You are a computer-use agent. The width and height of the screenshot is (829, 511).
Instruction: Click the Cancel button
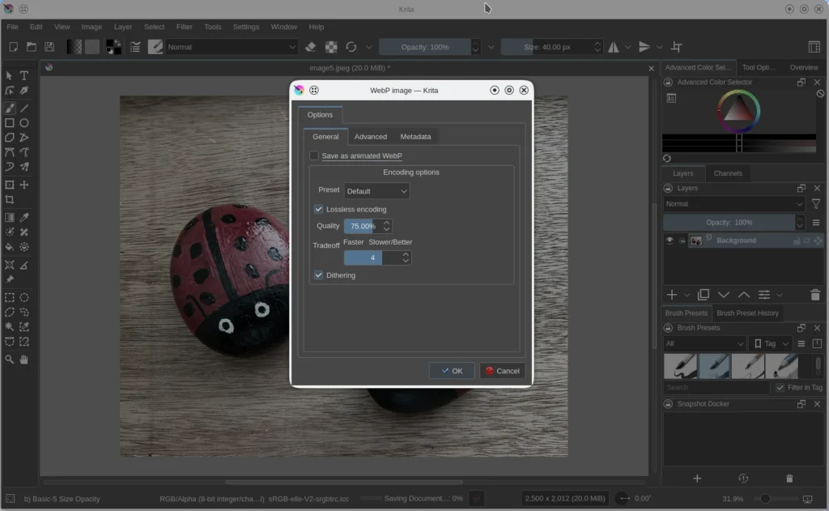pyautogui.click(x=502, y=371)
